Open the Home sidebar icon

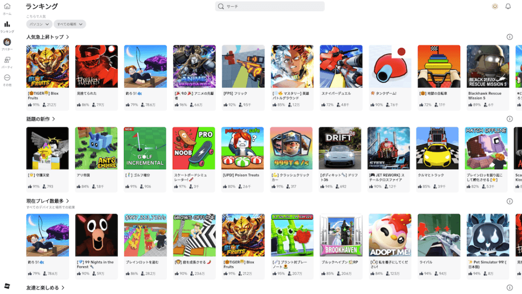pyautogui.click(x=7, y=6)
